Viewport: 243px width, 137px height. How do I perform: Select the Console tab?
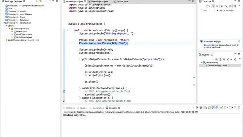(x=113, y=108)
